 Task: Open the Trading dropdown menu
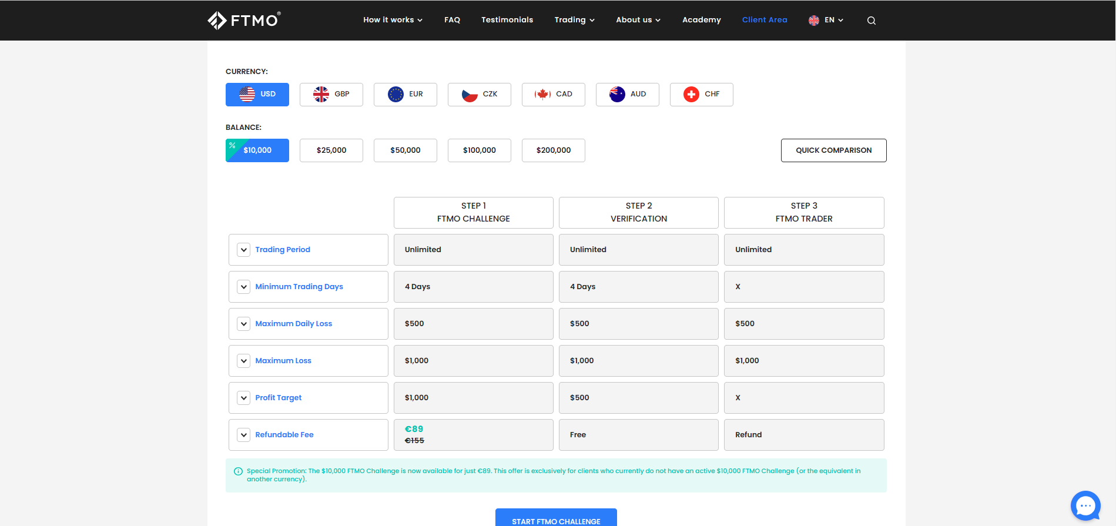(574, 20)
